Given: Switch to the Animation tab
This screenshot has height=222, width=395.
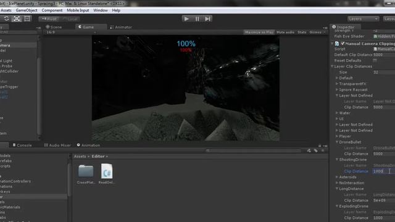Looking at the screenshot, I should click(88, 146).
